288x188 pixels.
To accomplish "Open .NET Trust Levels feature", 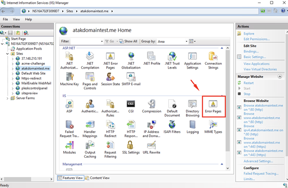I will [x=172, y=60].
